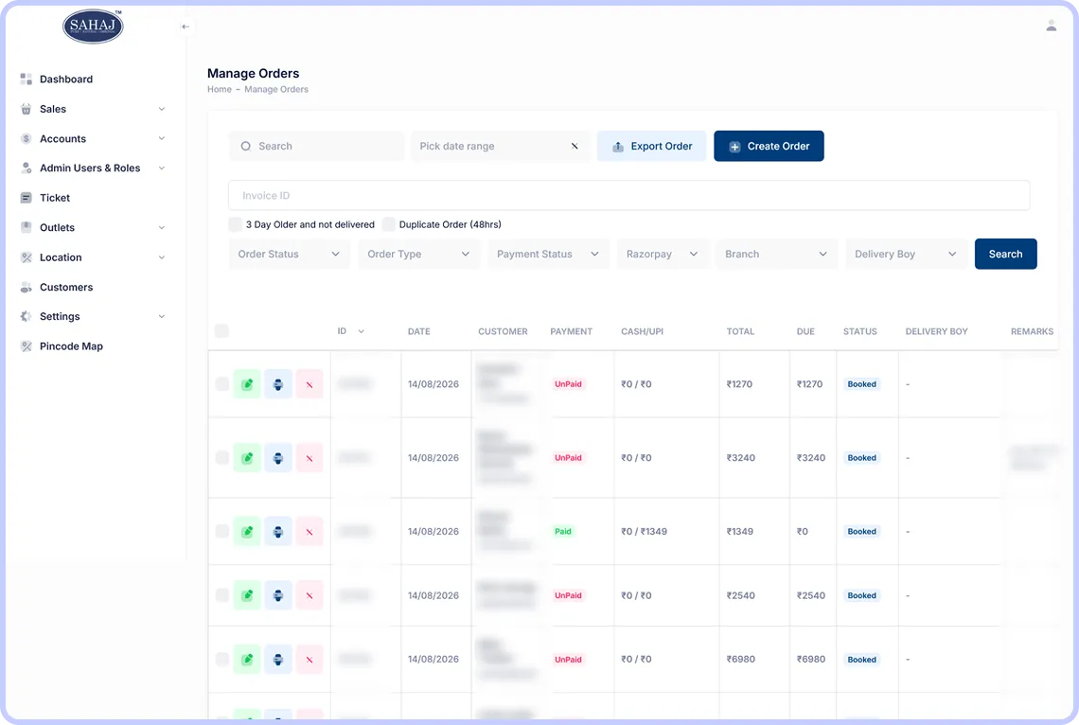
Task: Expand the Outlets menu chevron
Action: [x=162, y=228]
